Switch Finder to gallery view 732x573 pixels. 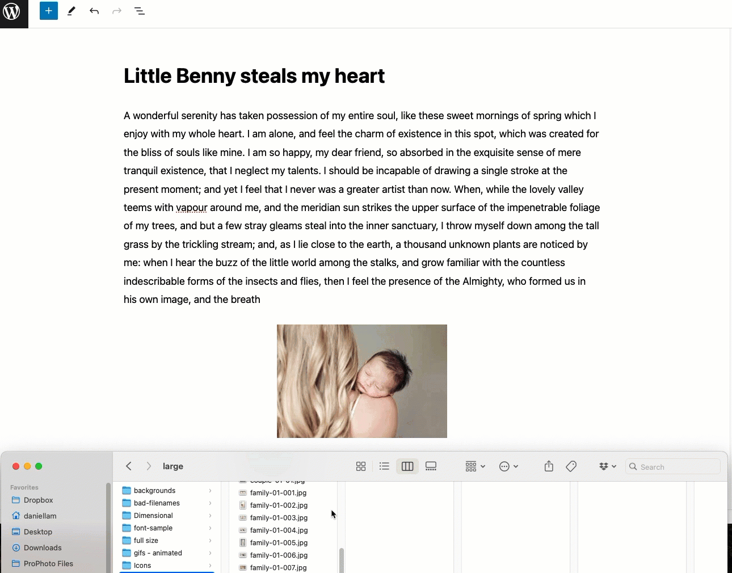(431, 466)
